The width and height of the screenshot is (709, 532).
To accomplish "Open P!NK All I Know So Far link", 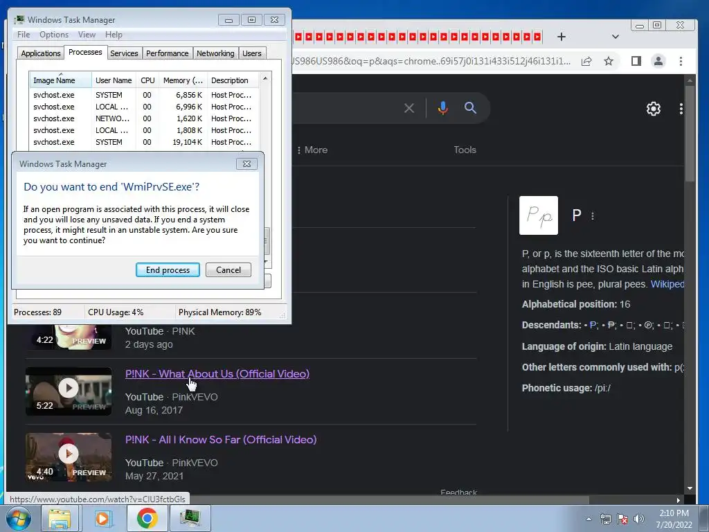I will [x=221, y=440].
